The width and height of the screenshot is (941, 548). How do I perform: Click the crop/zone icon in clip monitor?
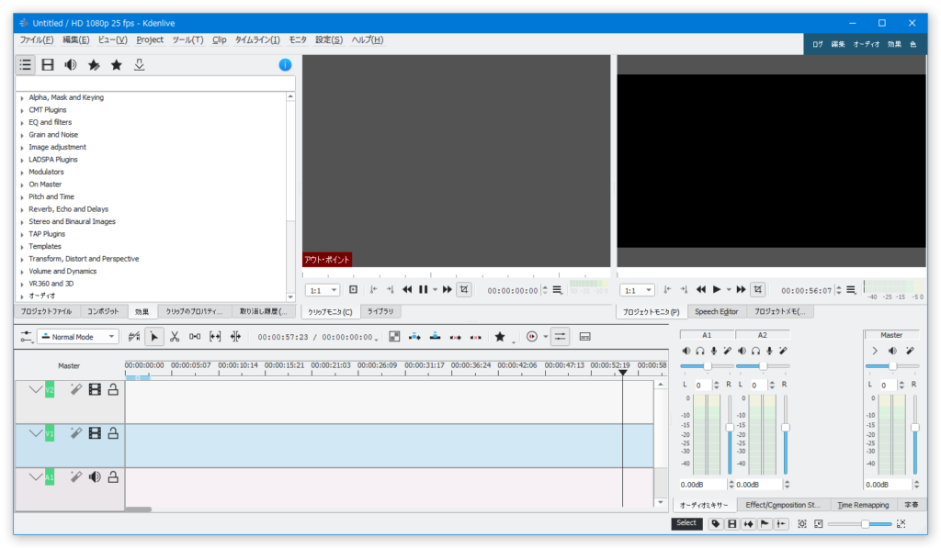[464, 289]
